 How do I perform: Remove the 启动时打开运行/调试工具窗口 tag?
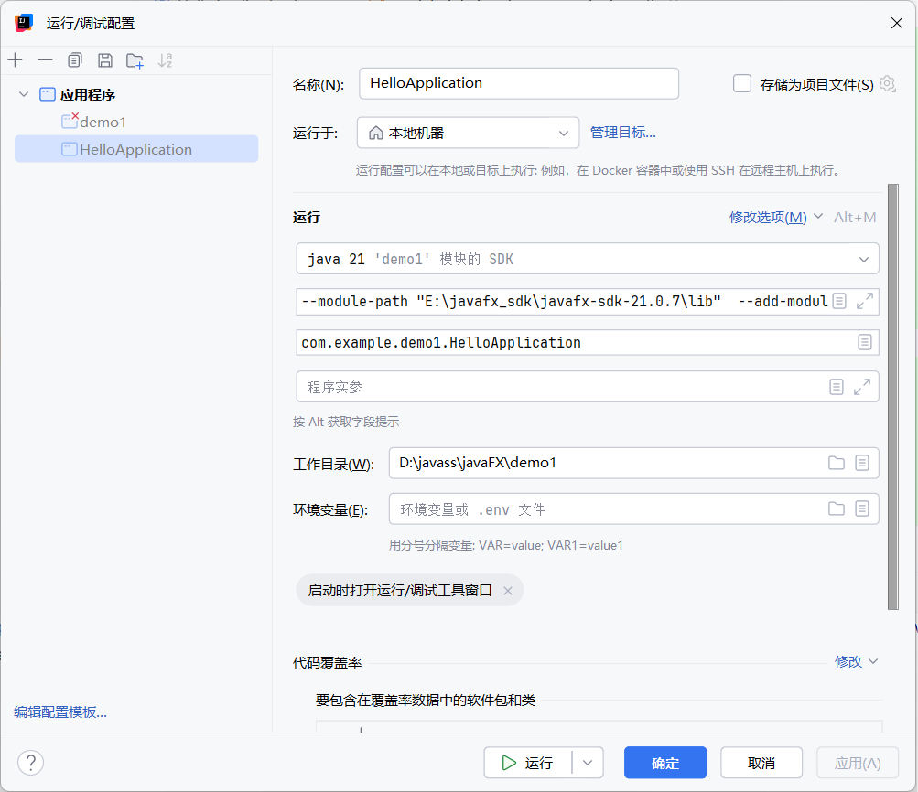[x=508, y=591]
